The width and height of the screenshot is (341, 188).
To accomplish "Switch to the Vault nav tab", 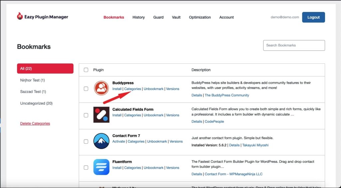I will pos(176,17).
